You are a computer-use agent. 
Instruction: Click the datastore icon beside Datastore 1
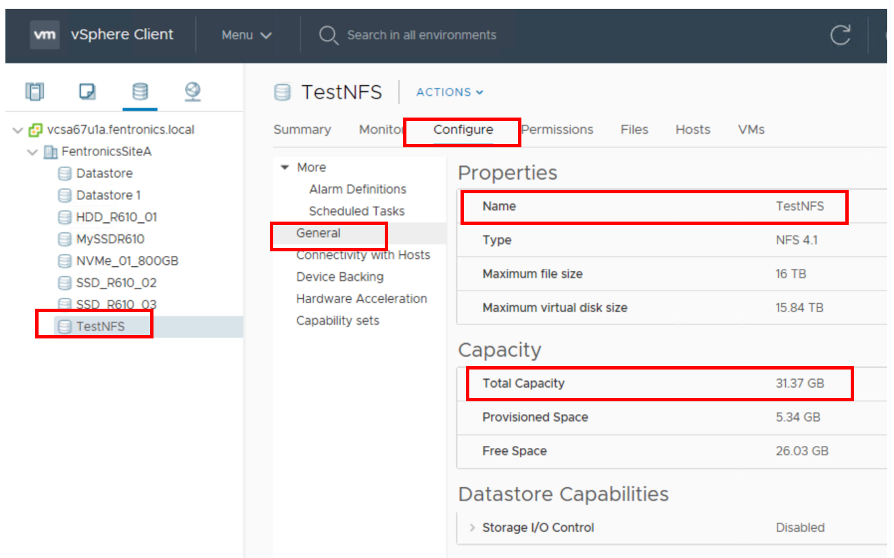[x=65, y=195]
